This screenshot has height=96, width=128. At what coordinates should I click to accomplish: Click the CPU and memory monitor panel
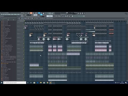click(71, 13)
